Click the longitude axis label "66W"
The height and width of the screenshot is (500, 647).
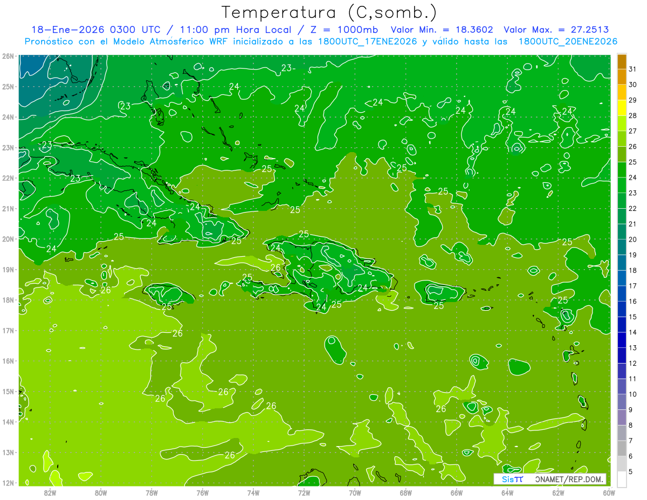pos(457,492)
